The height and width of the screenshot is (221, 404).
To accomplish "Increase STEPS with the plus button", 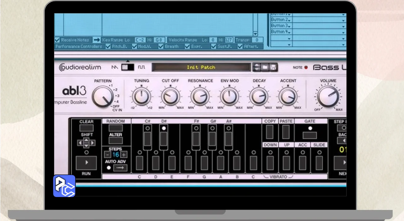I will coord(124,155).
